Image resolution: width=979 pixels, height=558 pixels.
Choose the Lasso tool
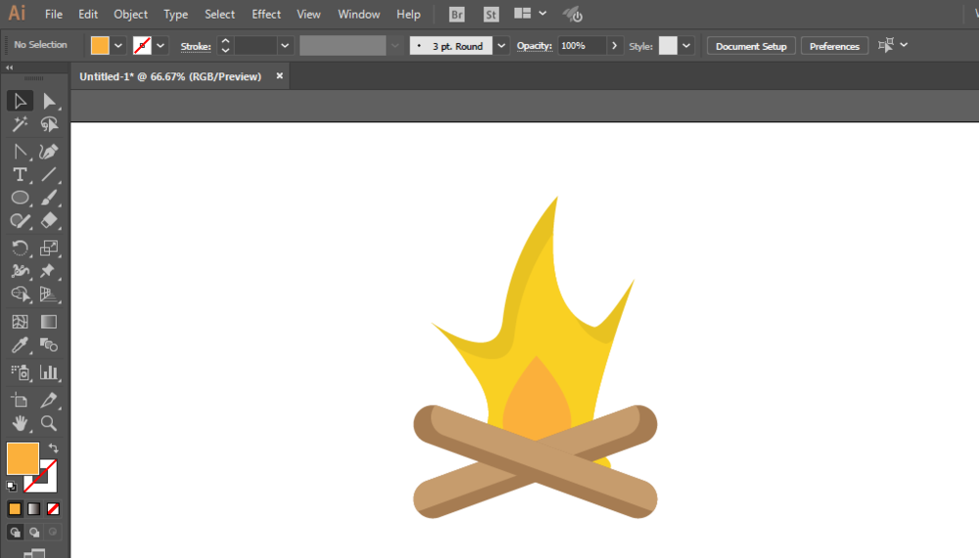(x=49, y=124)
